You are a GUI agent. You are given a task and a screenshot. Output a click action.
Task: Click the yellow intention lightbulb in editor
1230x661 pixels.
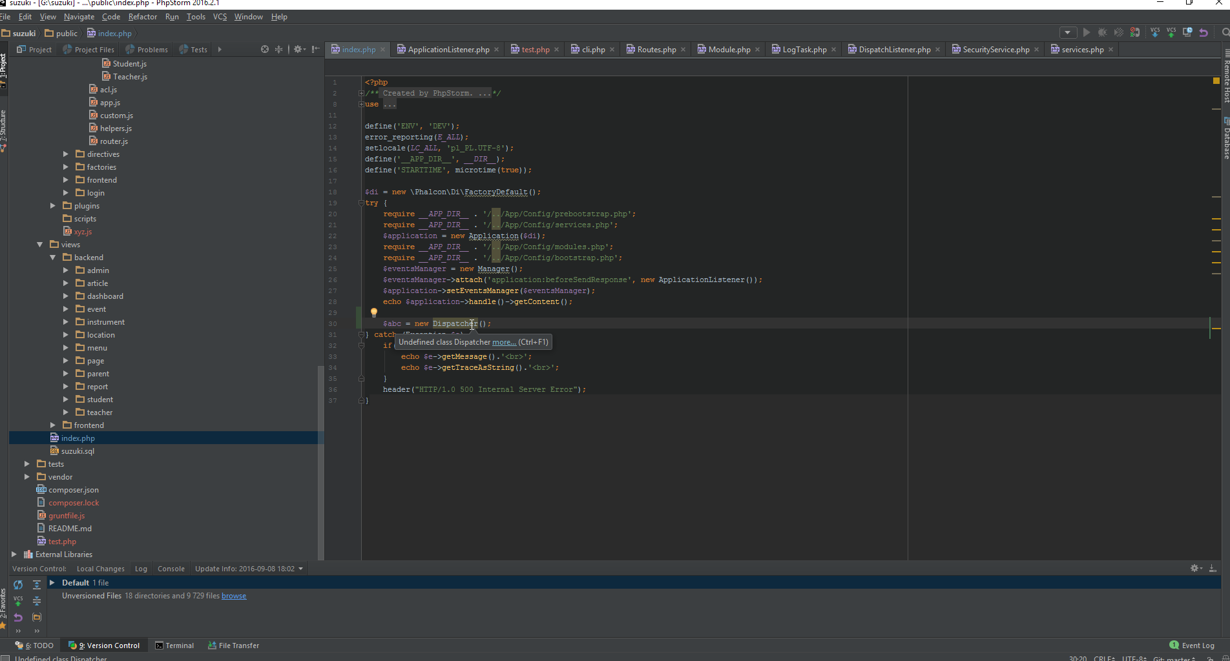point(373,312)
